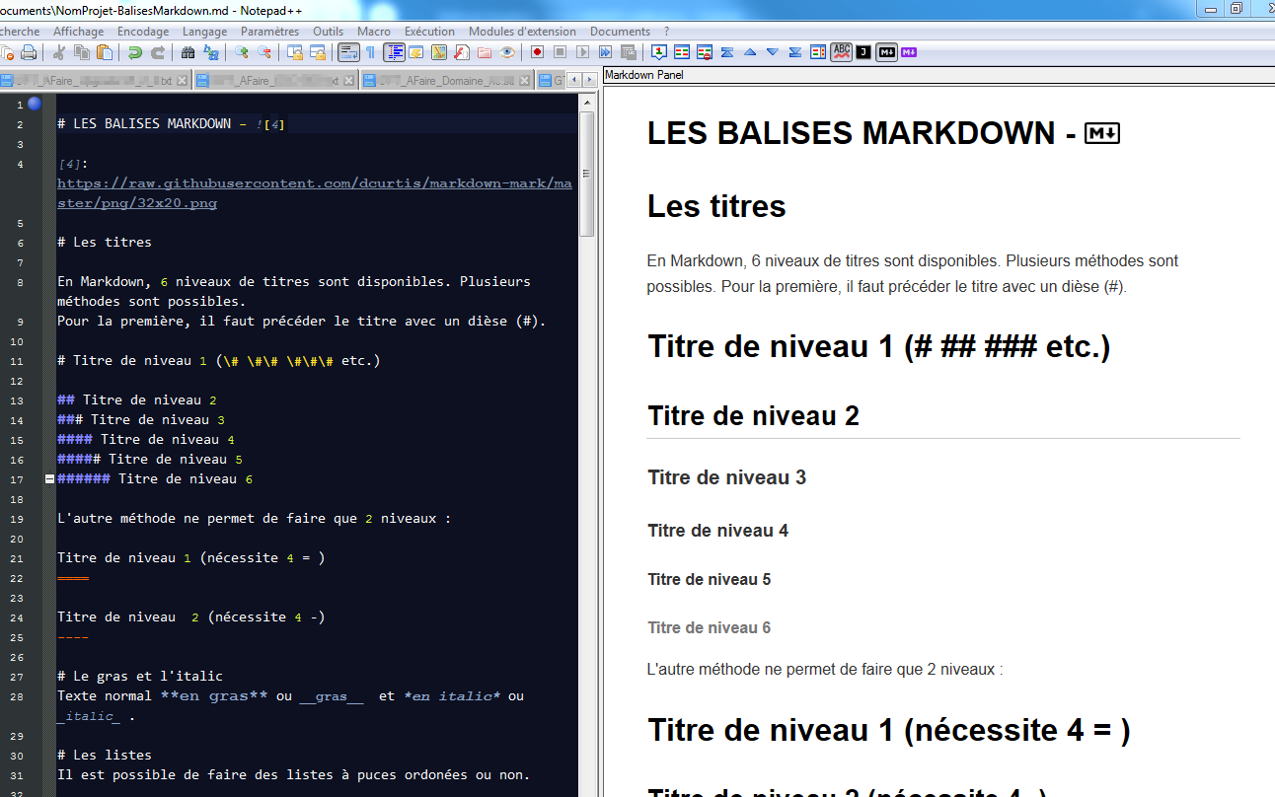Click the Print icon in the toolbar
The height and width of the screenshot is (797, 1275).
(29, 51)
